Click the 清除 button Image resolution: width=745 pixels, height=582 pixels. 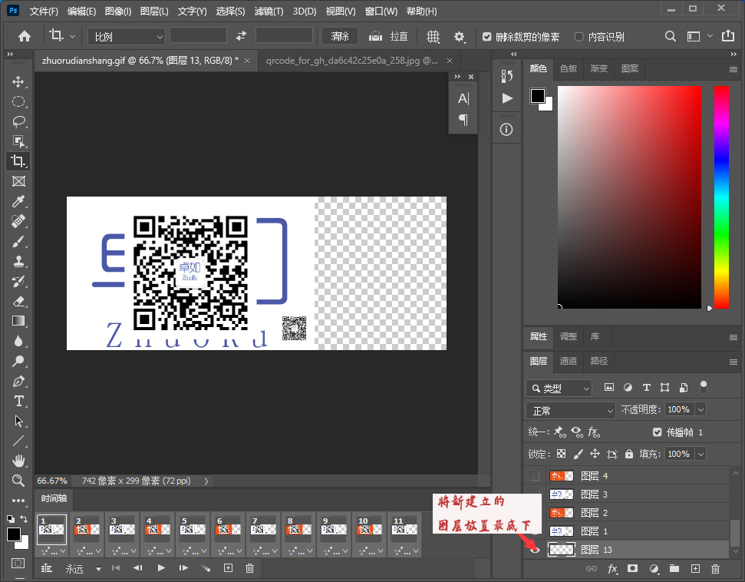340,36
